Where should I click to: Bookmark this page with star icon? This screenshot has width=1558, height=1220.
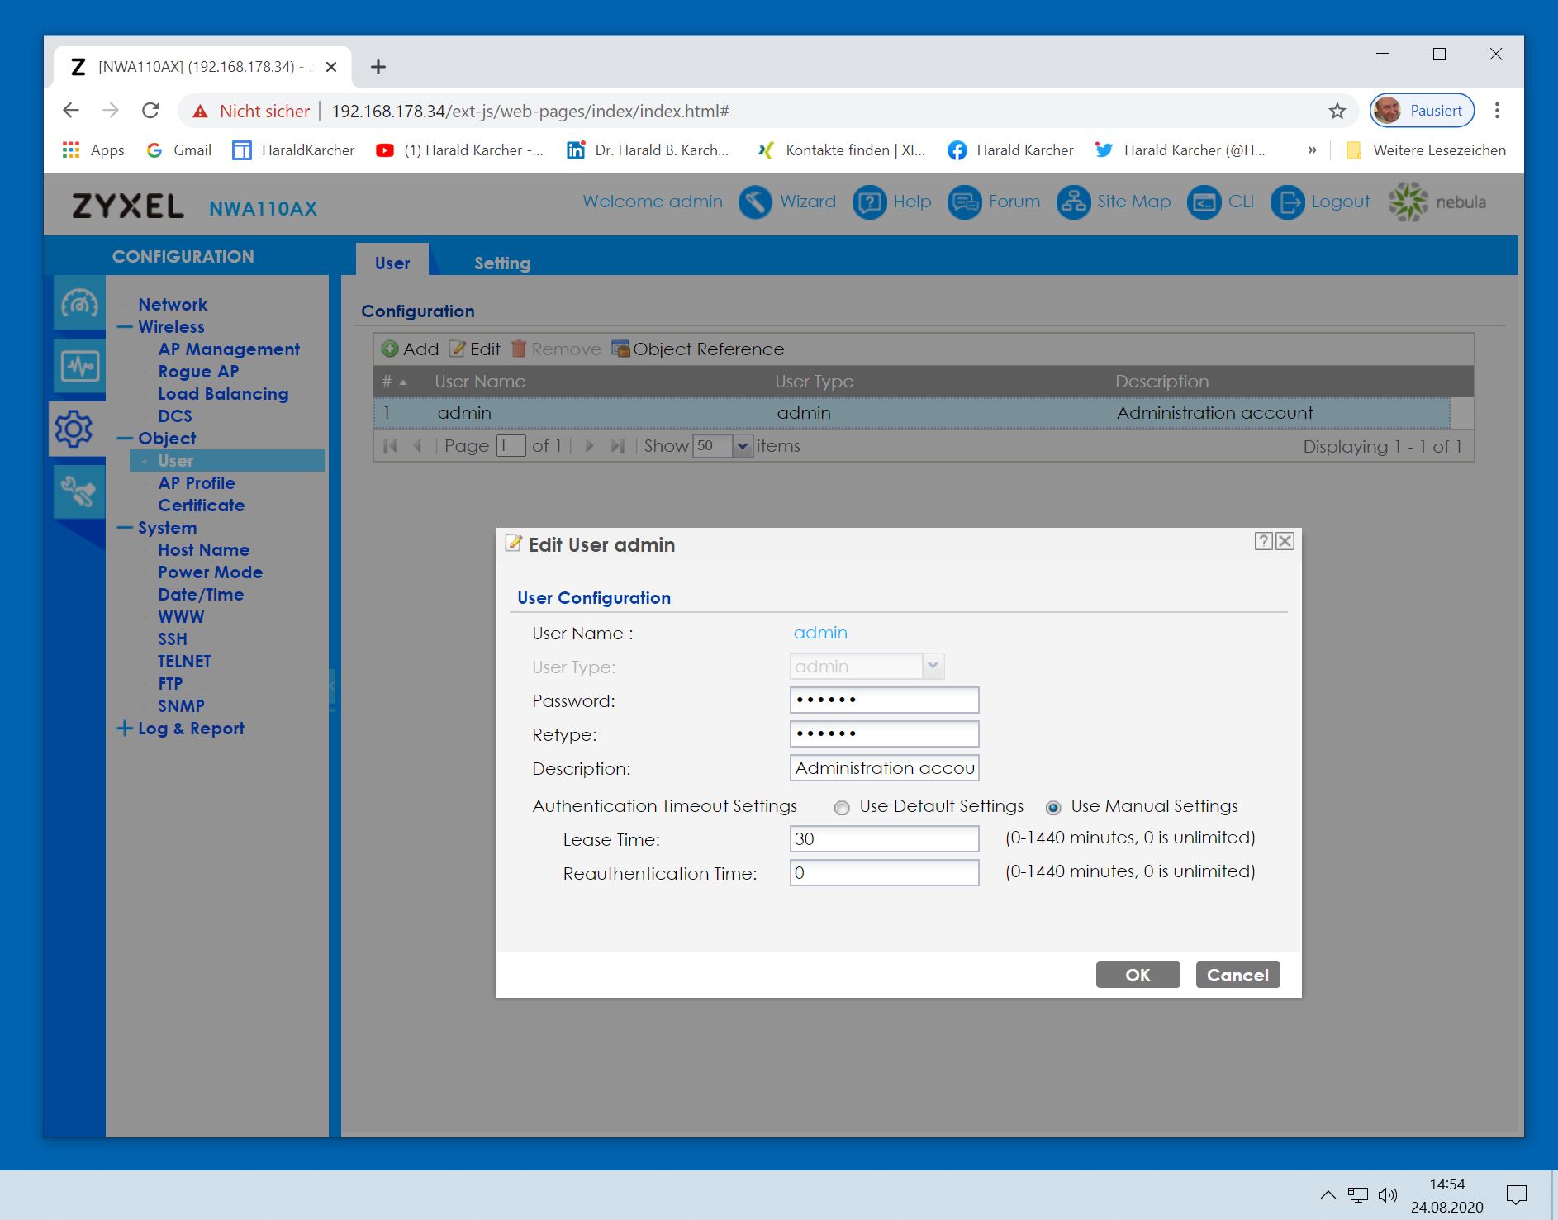pyautogui.click(x=1337, y=112)
